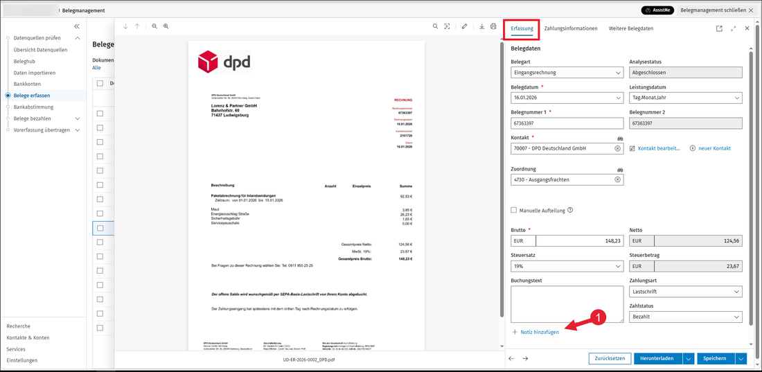Open Services in sidebar

pyautogui.click(x=16, y=349)
